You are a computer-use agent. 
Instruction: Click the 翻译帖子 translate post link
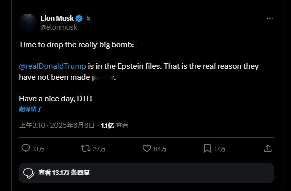(x=31, y=109)
